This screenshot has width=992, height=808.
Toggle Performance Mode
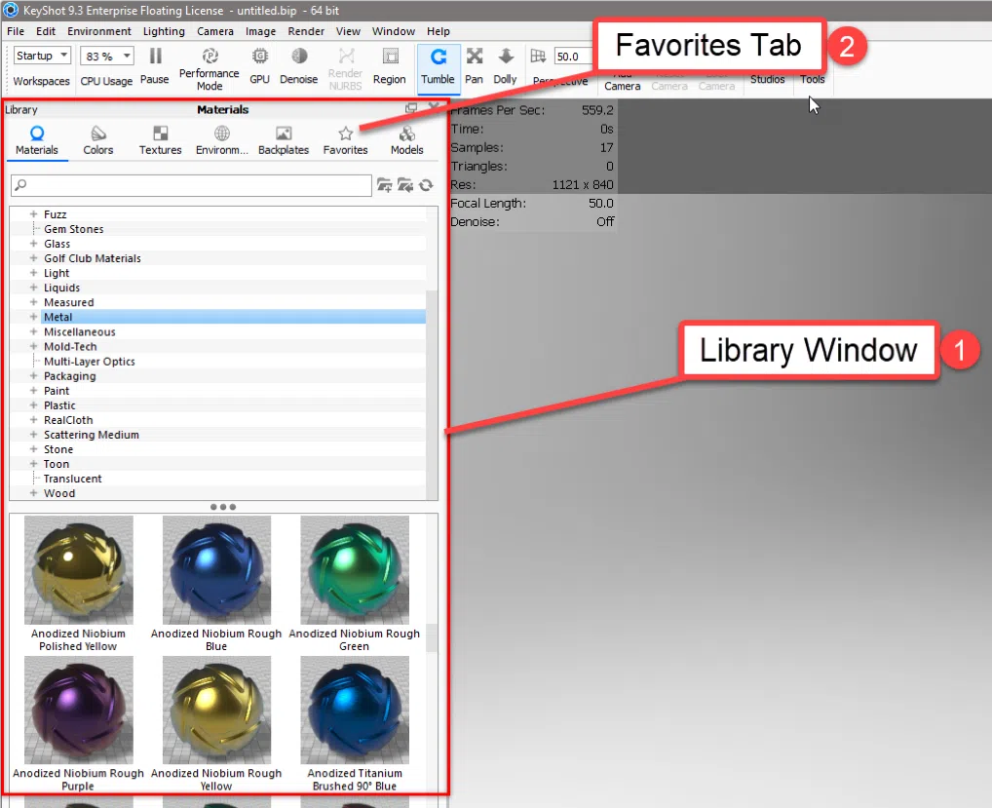point(210,68)
